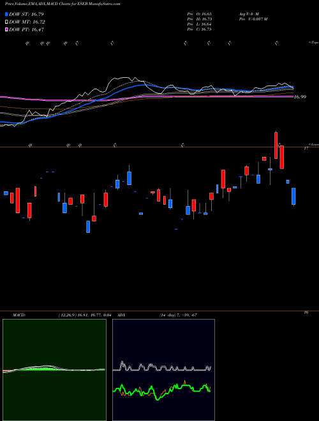This screenshot has height=421, width=319.
Task: Select the 'DOW ST: 16.79' legend text
Action: click(26, 14)
